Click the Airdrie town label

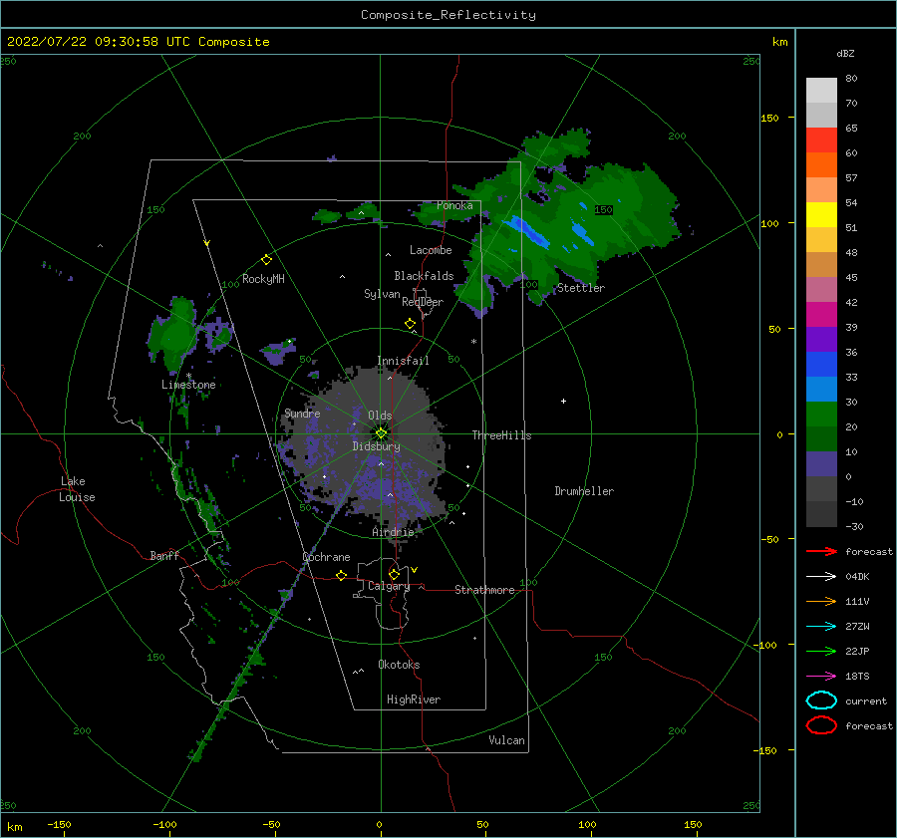tap(393, 532)
